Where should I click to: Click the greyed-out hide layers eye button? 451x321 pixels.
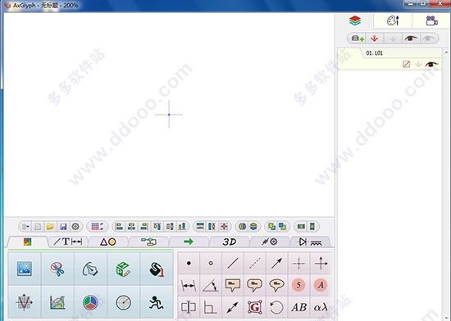(429, 38)
